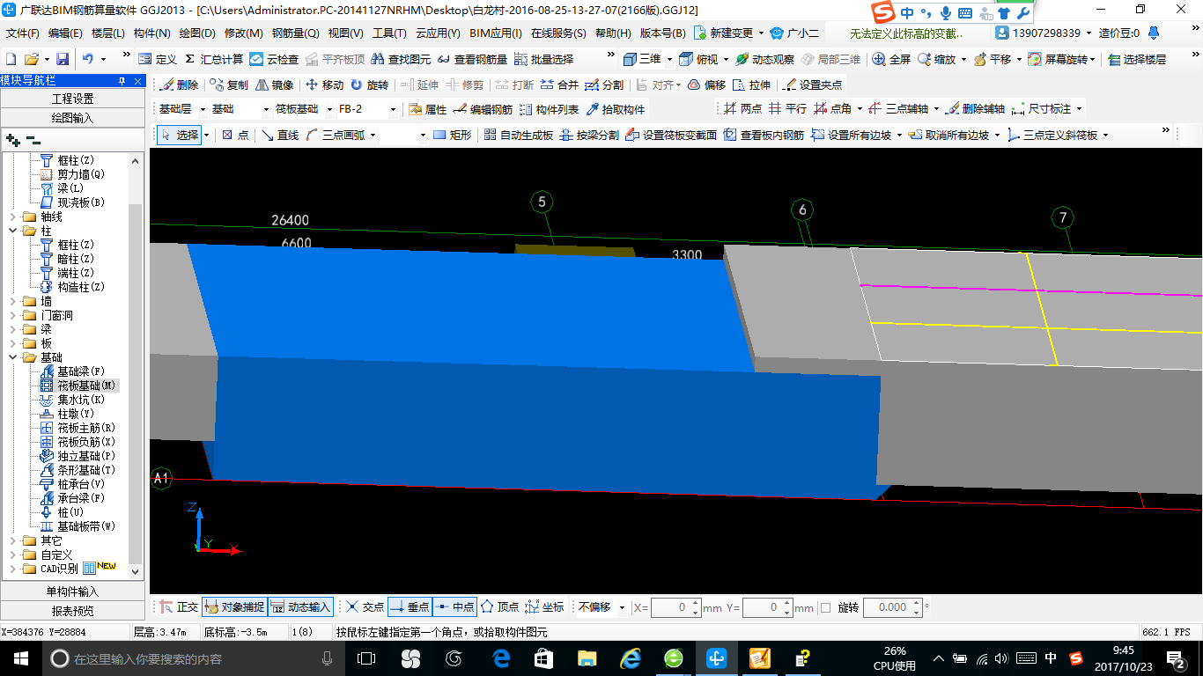Click the taskbar search box
The height and width of the screenshot is (676, 1203).
[192, 658]
